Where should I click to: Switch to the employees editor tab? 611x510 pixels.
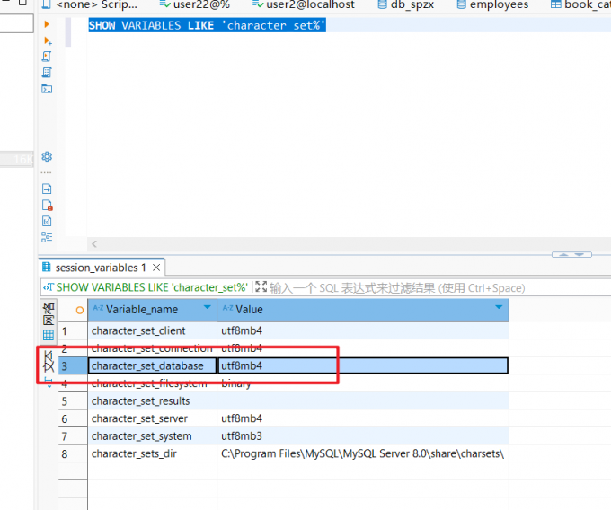point(498,5)
